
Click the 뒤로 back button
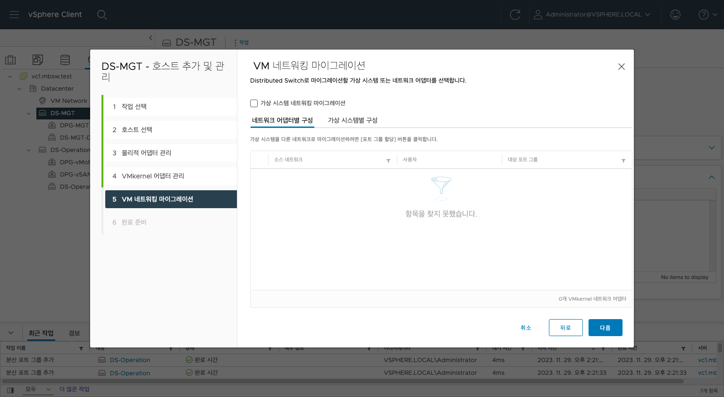pos(565,328)
